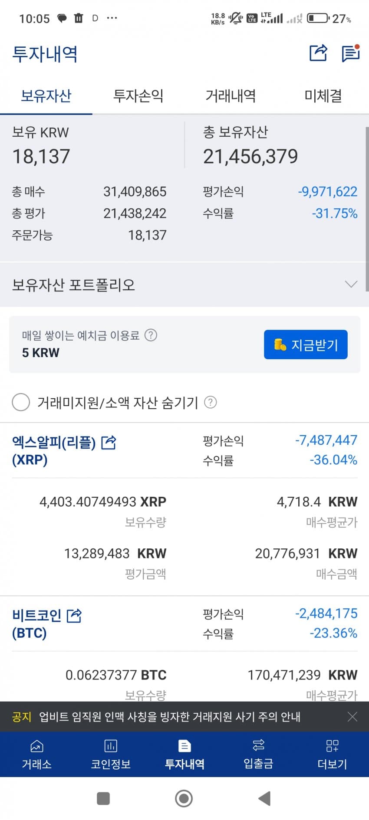Image resolution: width=369 pixels, height=820 pixels.
Task: Open the 미체결 tab
Action: tap(323, 96)
